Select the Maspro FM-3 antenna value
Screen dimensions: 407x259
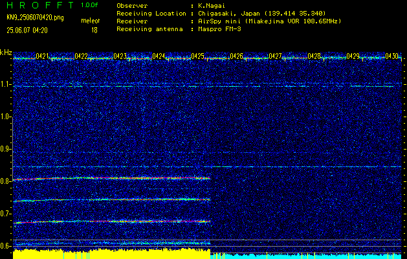coord(219,29)
